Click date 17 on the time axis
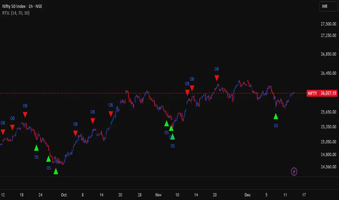 coord(304,195)
